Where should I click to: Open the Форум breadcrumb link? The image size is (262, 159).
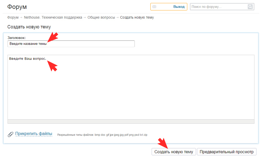(13, 17)
